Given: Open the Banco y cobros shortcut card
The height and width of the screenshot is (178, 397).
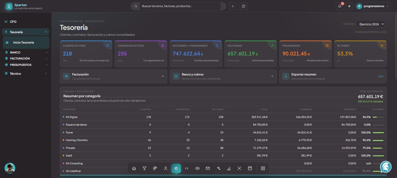Looking at the screenshot, I should tap(223, 76).
